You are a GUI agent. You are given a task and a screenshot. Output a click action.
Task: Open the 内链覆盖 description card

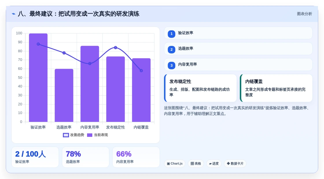[x=276, y=88]
